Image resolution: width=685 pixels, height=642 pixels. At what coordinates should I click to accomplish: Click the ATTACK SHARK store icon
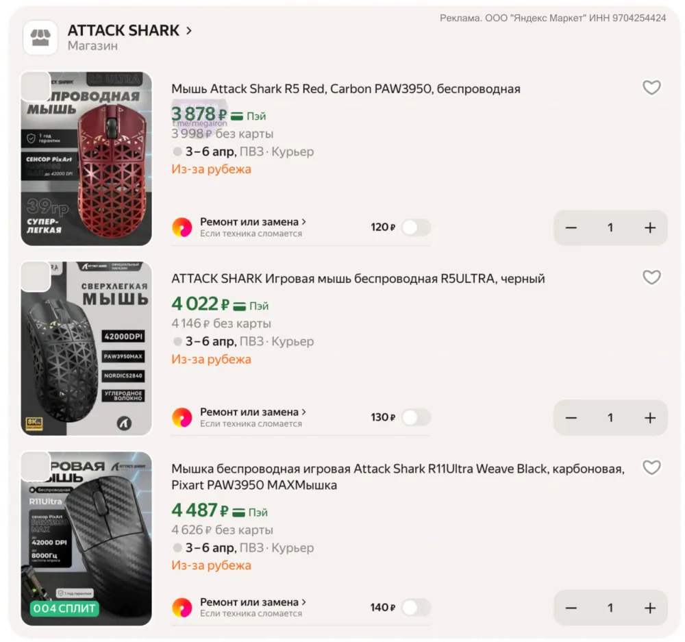click(x=40, y=38)
